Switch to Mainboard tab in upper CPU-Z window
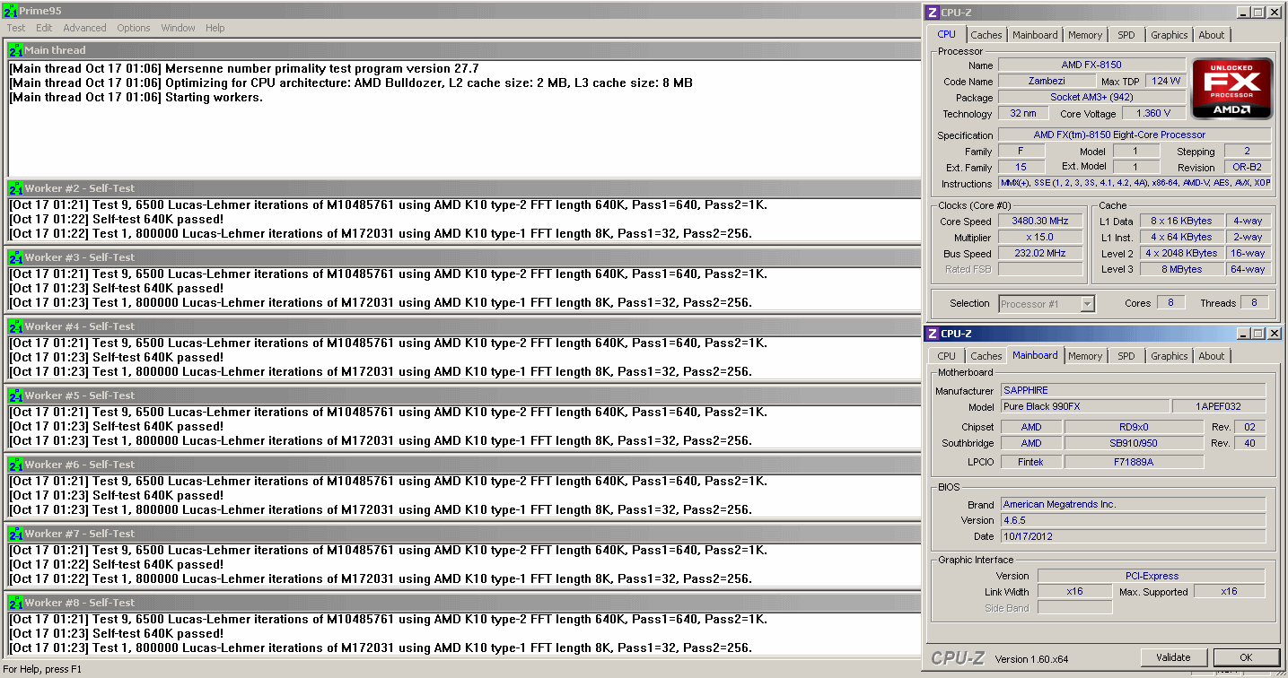This screenshot has width=1288, height=678. pyautogui.click(x=1035, y=35)
